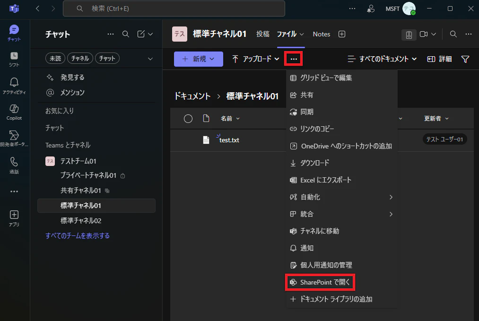
Task: Sort by the 名前 column header
Action: [230, 119]
